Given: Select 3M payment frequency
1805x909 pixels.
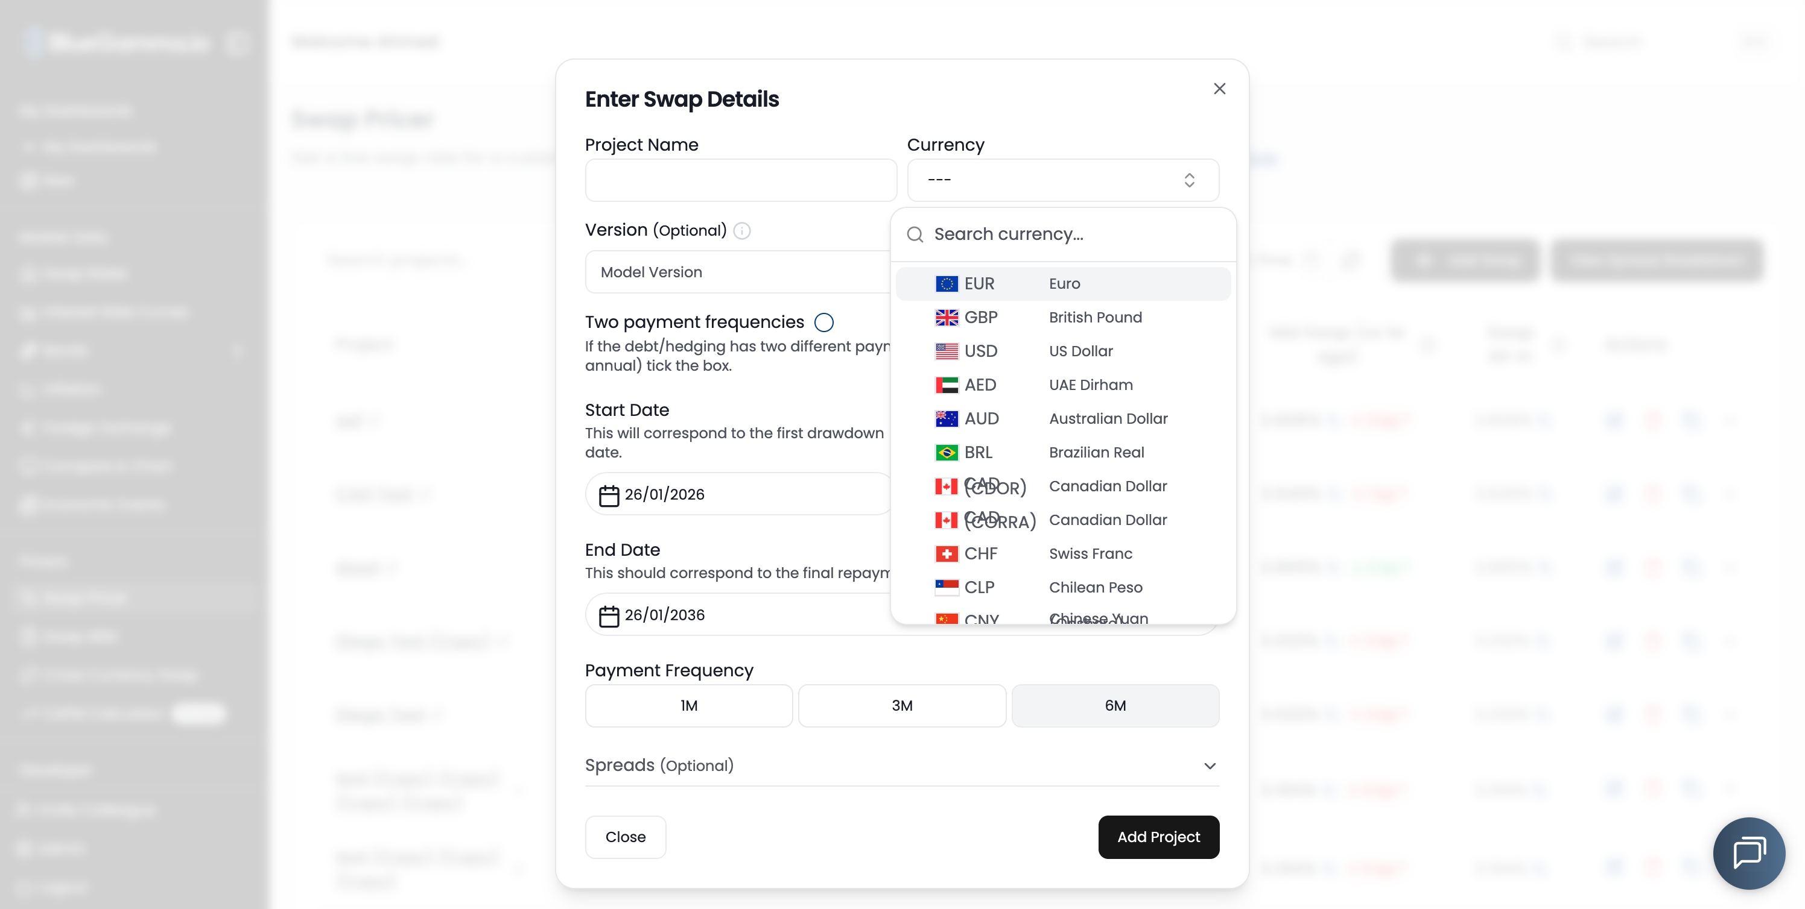Looking at the screenshot, I should pyautogui.click(x=902, y=705).
